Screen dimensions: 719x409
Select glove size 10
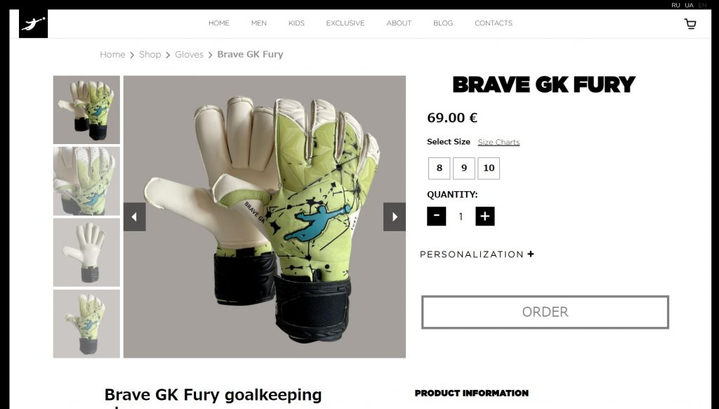click(x=489, y=168)
